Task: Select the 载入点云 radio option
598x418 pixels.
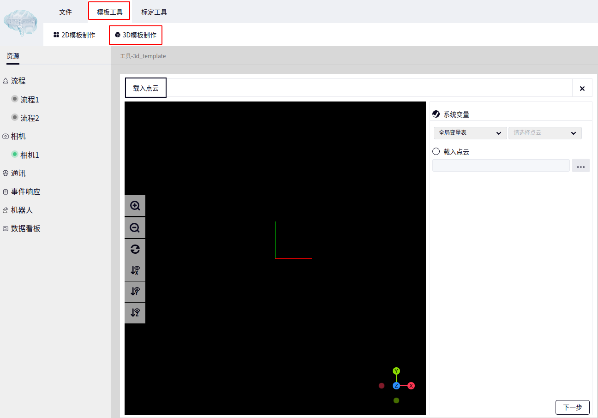Action: click(436, 151)
